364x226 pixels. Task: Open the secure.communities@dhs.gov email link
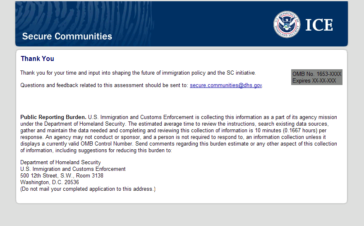226,85
